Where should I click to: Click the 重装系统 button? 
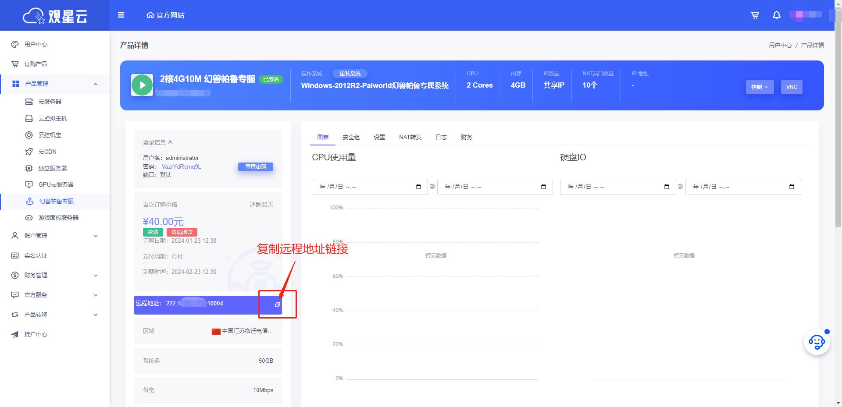[350, 74]
